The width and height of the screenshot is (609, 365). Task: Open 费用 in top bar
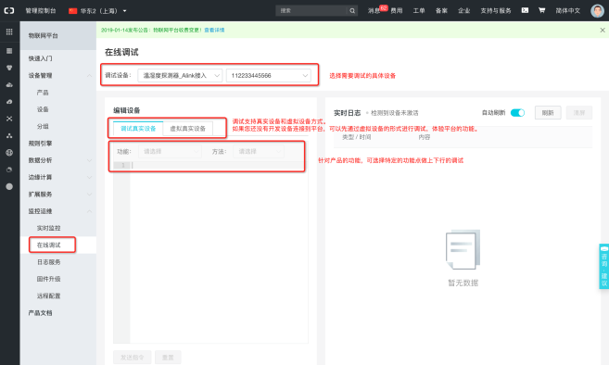coord(397,11)
